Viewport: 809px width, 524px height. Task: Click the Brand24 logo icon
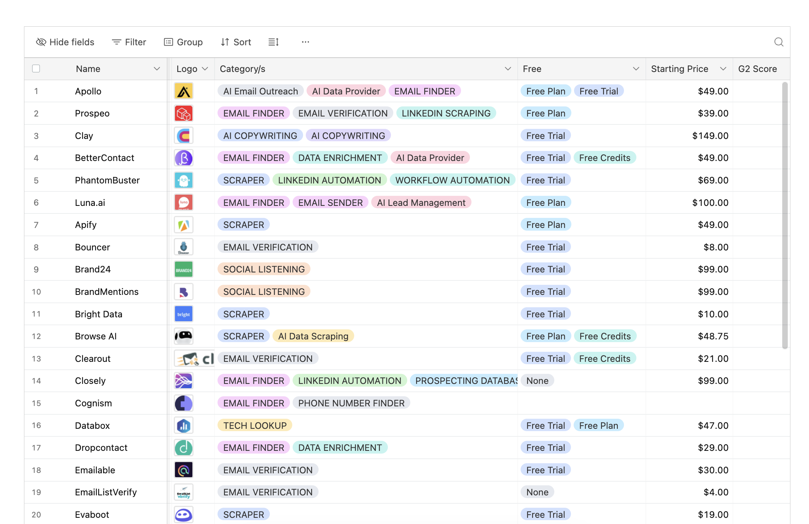[x=183, y=269]
